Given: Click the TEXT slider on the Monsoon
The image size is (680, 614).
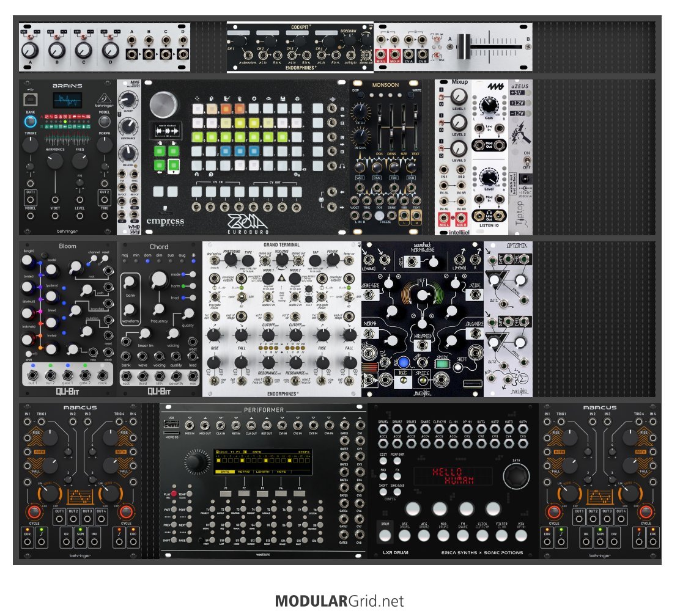Looking at the screenshot, I should pyautogui.click(x=415, y=126).
